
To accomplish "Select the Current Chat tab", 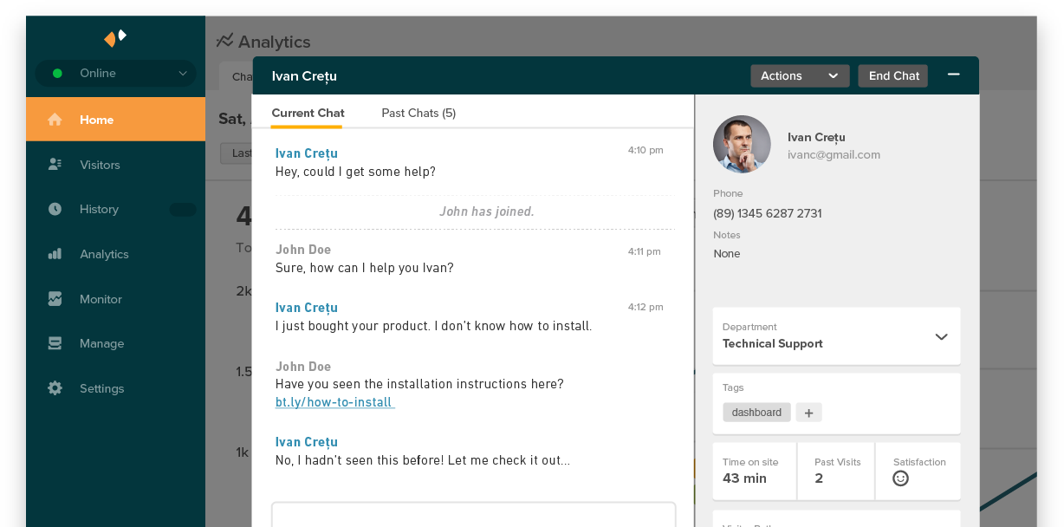I will tap(308, 114).
